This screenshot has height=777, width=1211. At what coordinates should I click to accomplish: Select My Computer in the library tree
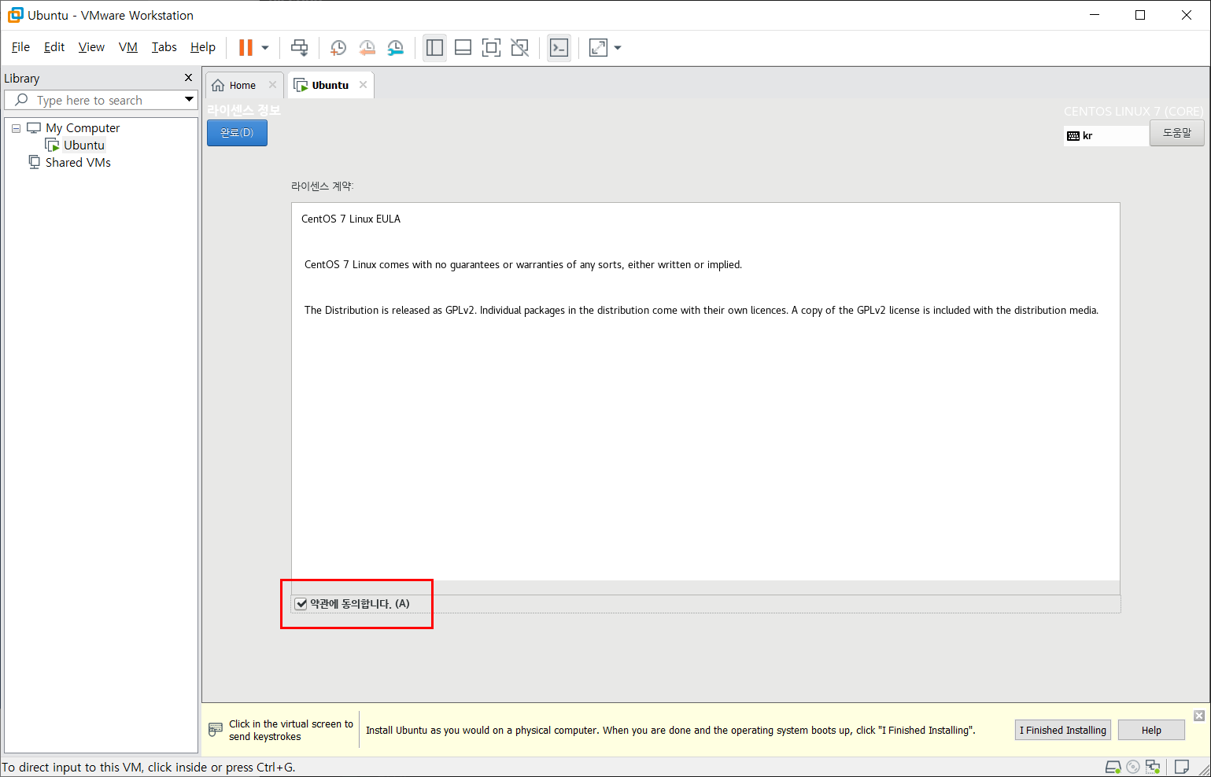(83, 127)
